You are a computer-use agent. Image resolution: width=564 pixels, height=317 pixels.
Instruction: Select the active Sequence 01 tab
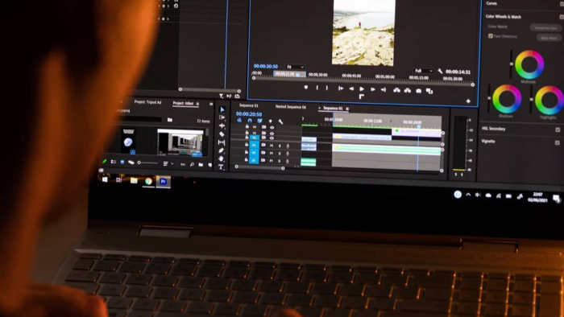(x=333, y=108)
